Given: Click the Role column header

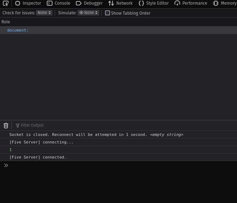Looking at the screenshot, I should (6, 22).
